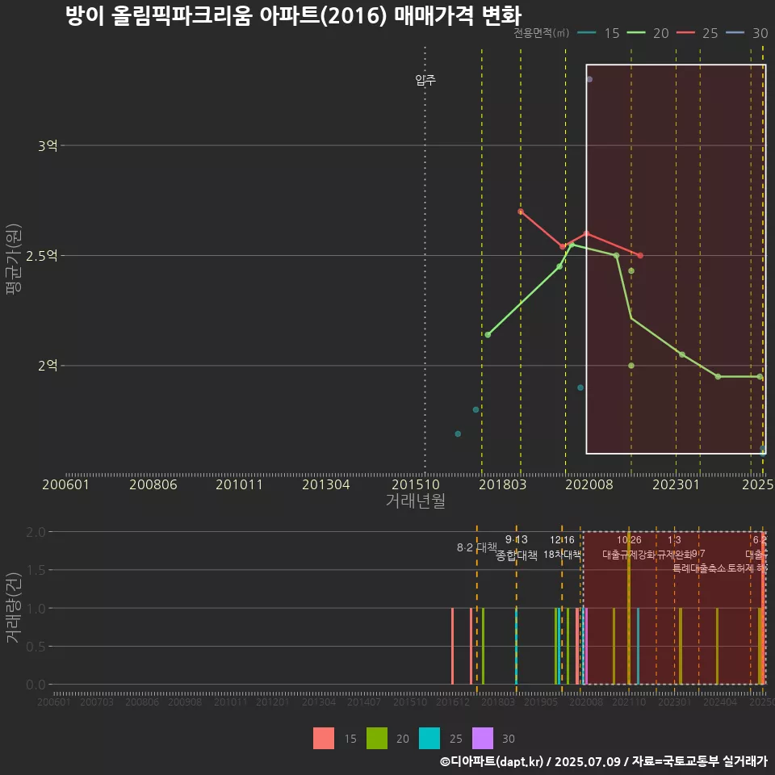Click the cyan volume bar under 9·13

(517, 646)
